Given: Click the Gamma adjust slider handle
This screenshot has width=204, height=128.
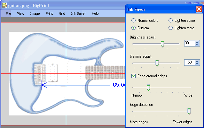Looking at the screenshot, I should click(157, 63).
